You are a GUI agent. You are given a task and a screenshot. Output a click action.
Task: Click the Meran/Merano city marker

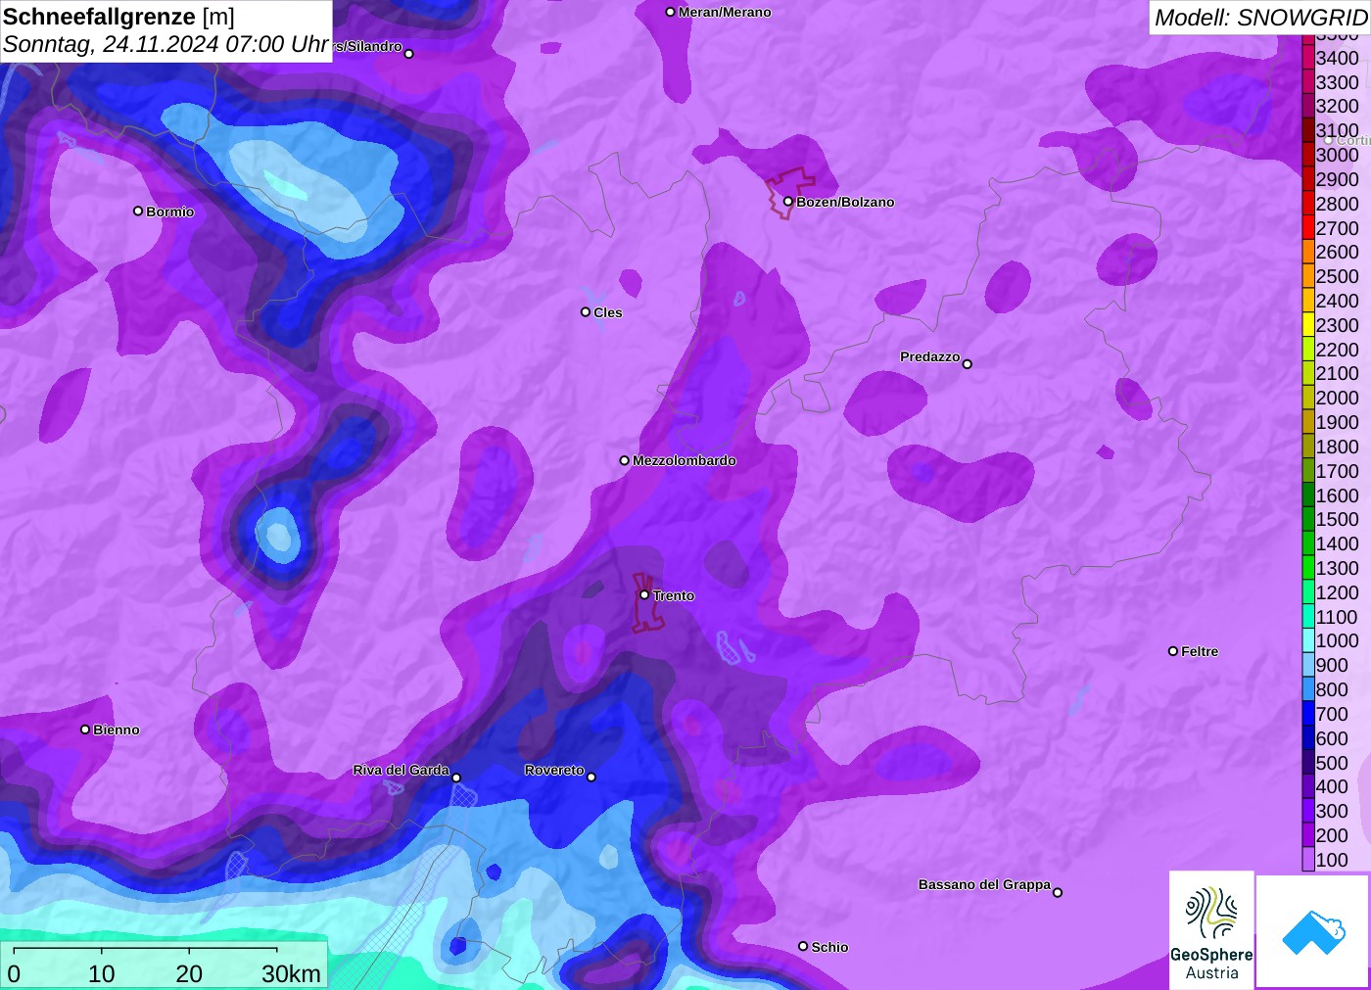coord(671,12)
